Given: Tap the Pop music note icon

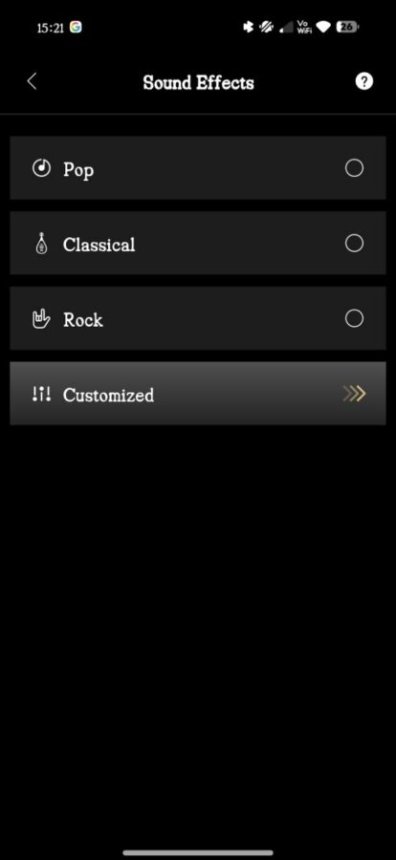Looking at the screenshot, I should (42, 168).
